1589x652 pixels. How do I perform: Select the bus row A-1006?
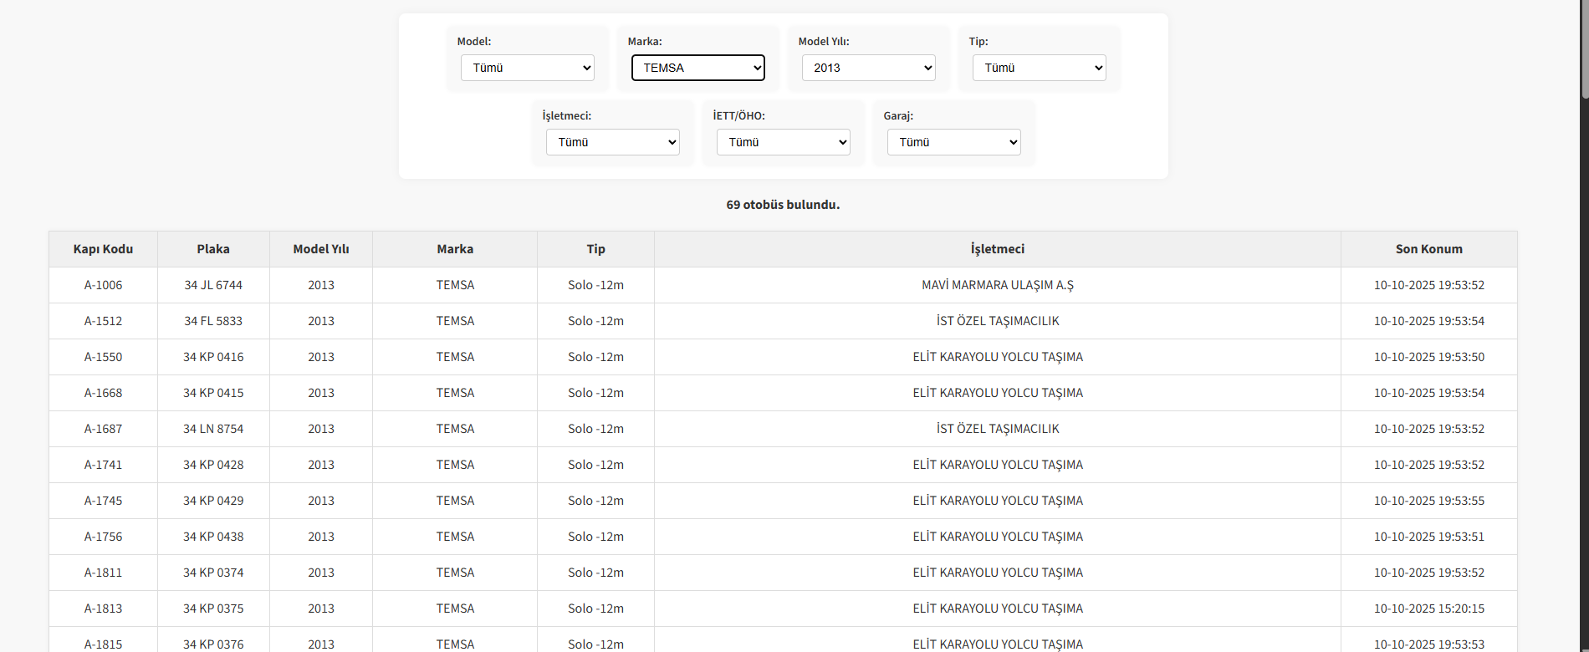click(x=103, y=285)
